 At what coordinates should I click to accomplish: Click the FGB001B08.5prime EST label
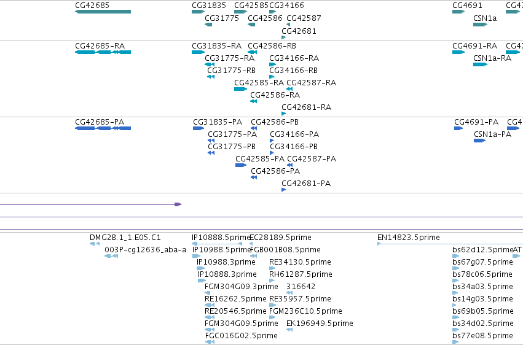tap(285, 250)
